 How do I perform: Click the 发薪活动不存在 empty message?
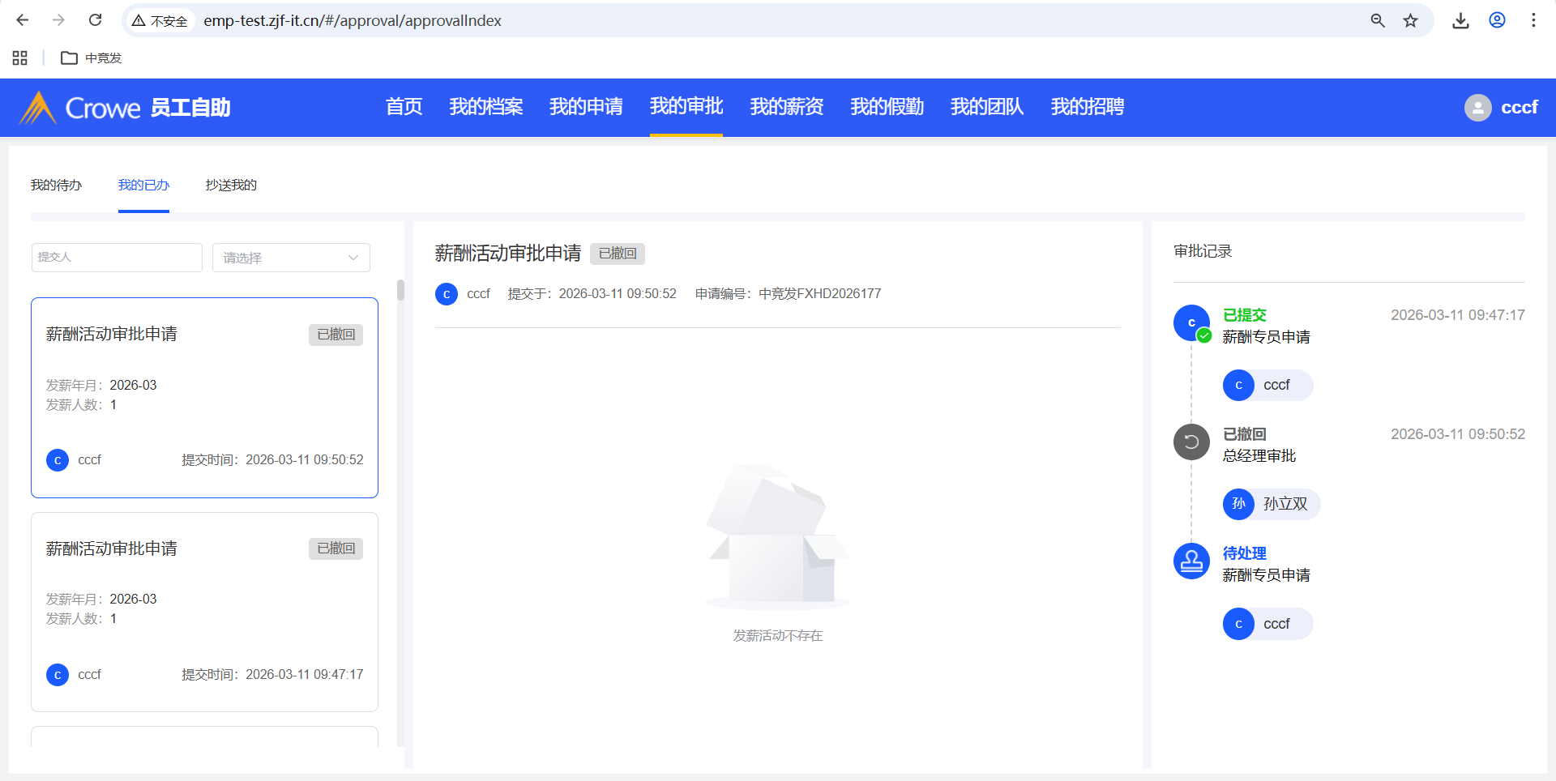tap(778, 636)
